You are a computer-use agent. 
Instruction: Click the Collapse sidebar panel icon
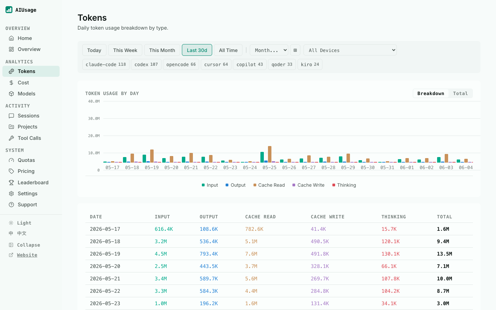[x=11, y=245]
